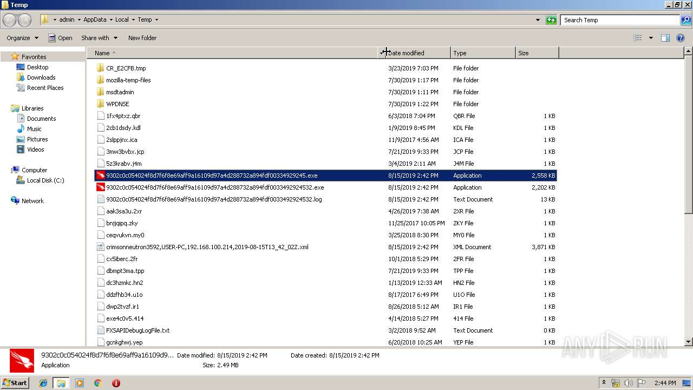Go back with the Back arrow button
The image size is (693, 390).
9,20
